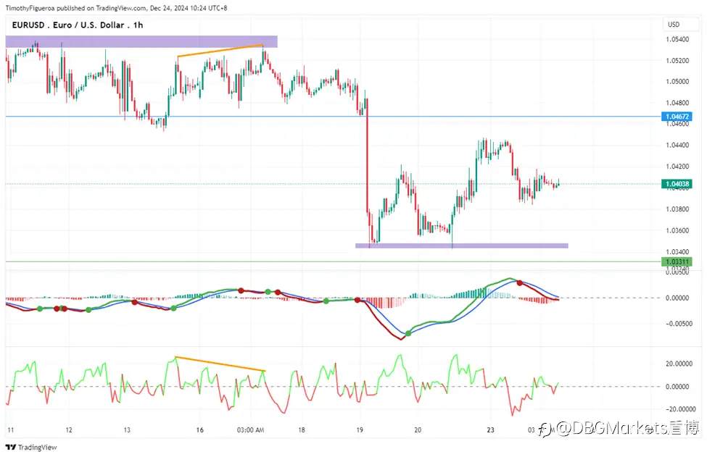Open the USD currency label on price axis

click(674, 25)
